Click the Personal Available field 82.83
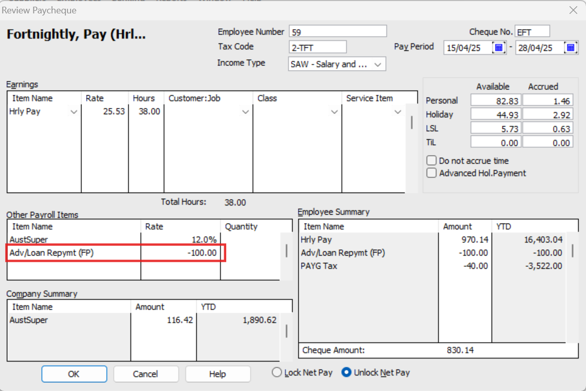586x391 pixels. click(496, 101)
